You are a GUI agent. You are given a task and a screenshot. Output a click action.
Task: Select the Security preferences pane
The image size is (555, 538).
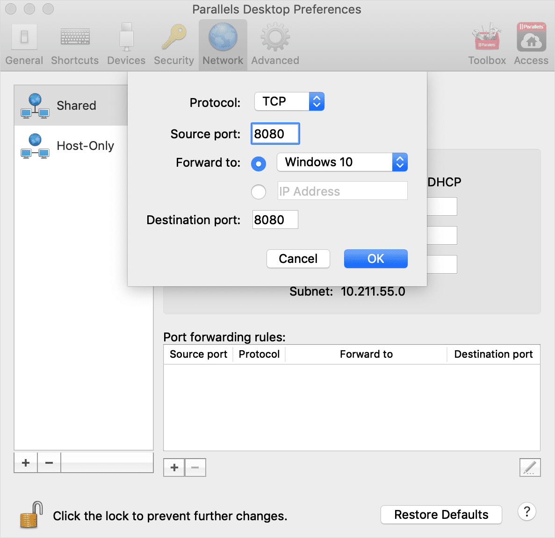(x=173, y=44)
